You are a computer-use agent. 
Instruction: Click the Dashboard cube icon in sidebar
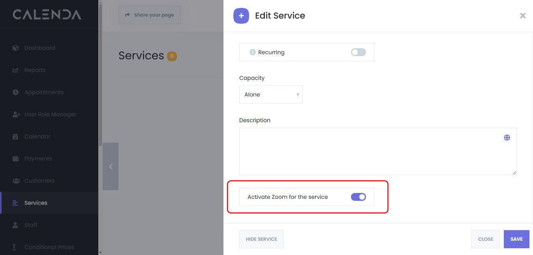click(x=16, y=48)
